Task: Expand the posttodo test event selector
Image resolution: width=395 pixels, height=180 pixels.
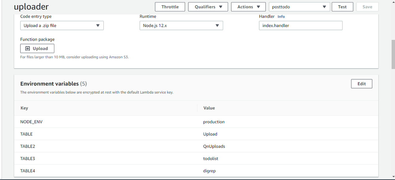Action: click(x=299, y=7)
